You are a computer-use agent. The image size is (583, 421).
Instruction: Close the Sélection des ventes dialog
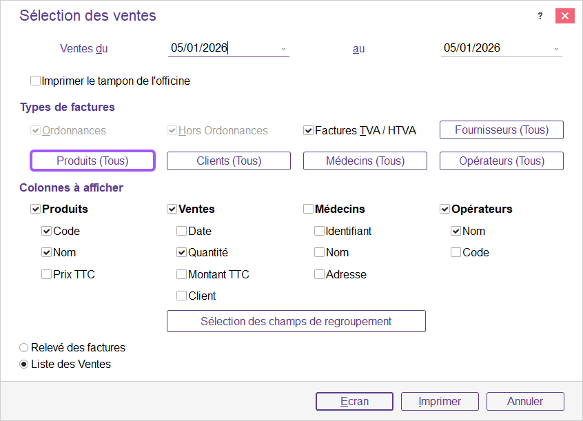565,17
